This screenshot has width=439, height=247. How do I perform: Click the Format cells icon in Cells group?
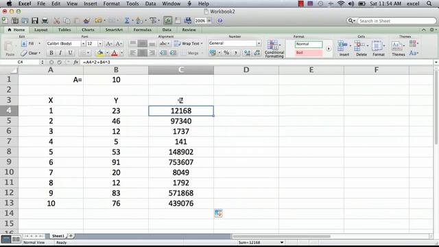[x=377, y=46]
